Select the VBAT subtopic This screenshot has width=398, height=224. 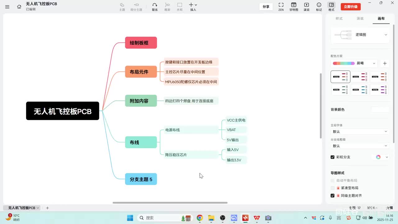pyautogui.click(x=236, y=130)
